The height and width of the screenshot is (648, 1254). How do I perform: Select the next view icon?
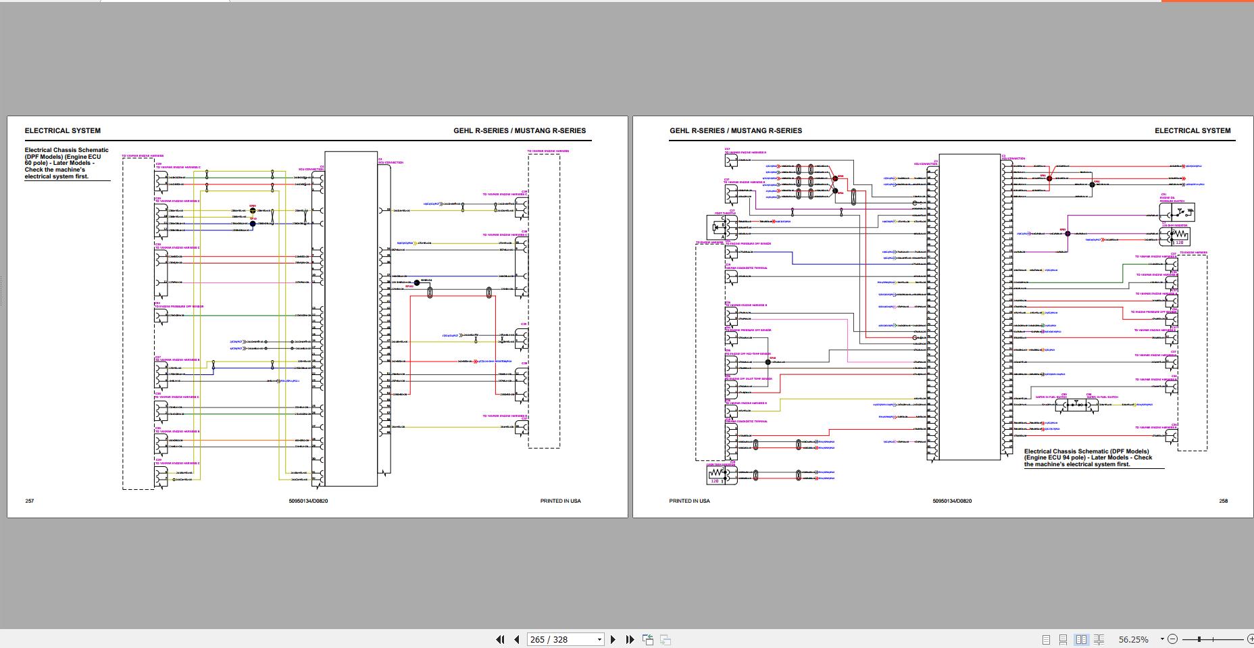(665, 639)
